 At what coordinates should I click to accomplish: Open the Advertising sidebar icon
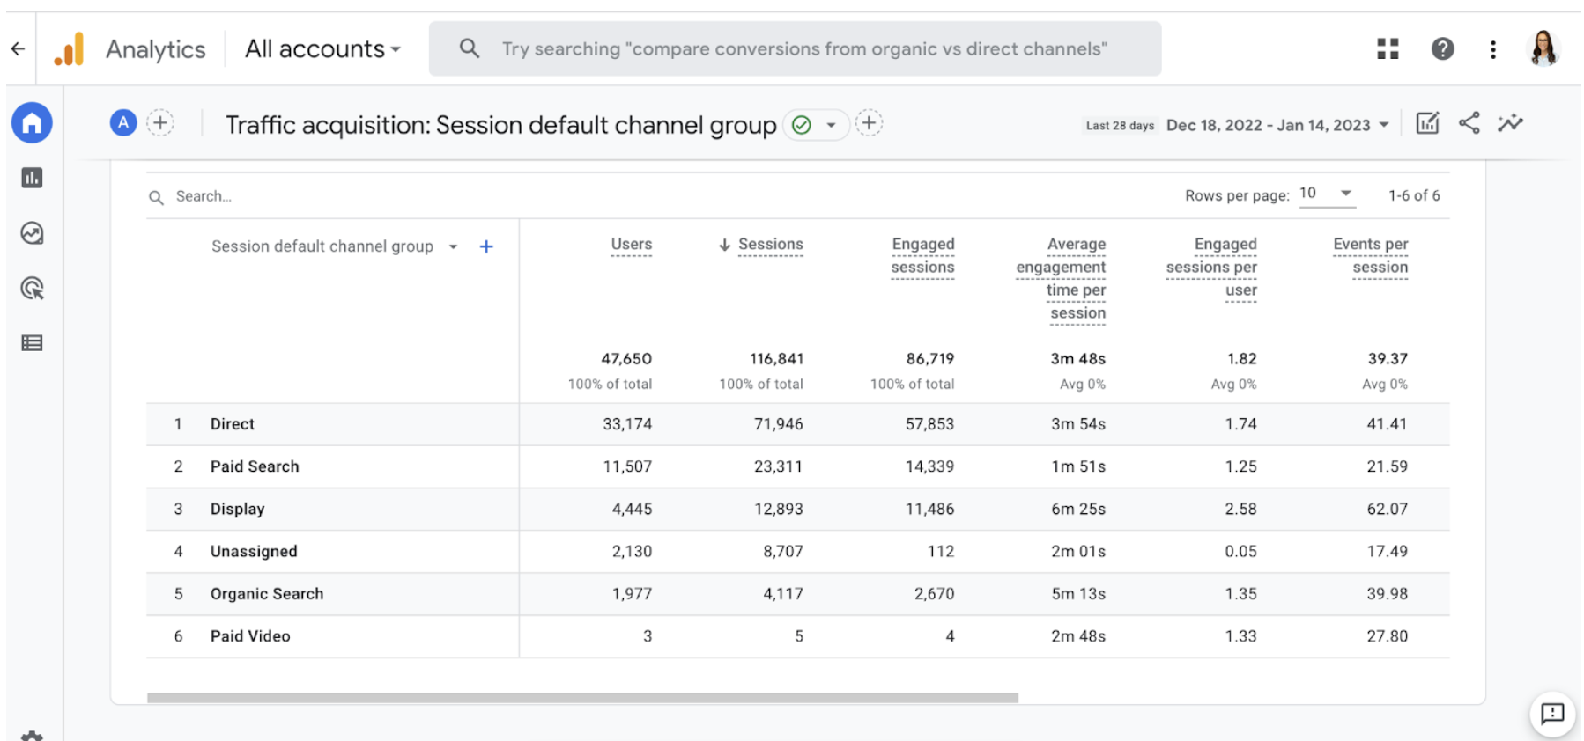[x=32, y=289]
